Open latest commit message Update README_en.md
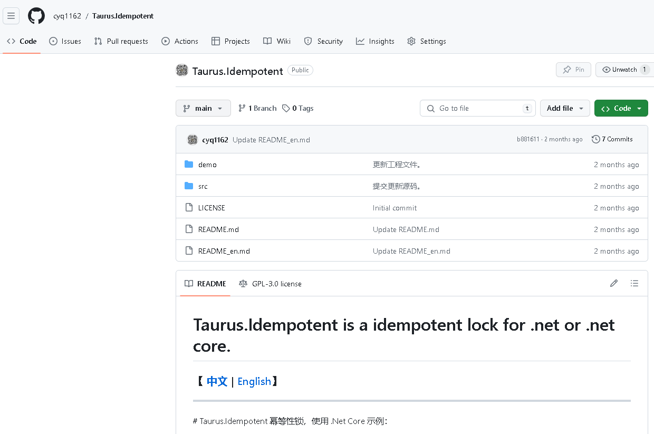 point(271,140)
